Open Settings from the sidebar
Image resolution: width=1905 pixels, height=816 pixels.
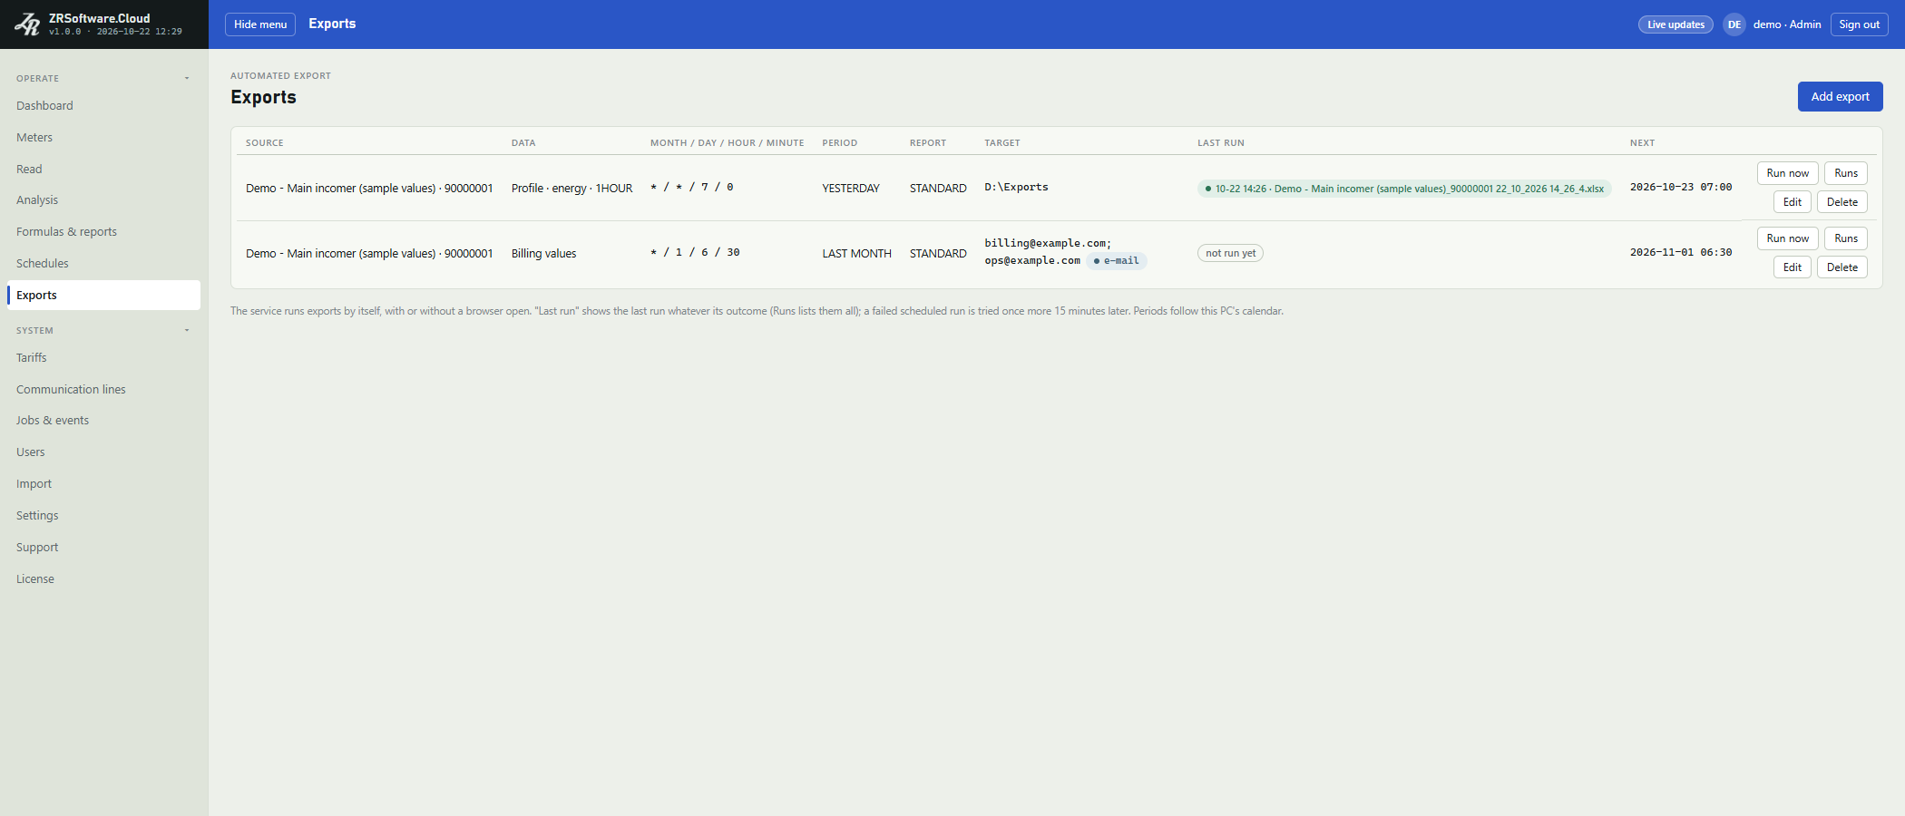click(x=103, y=516)
